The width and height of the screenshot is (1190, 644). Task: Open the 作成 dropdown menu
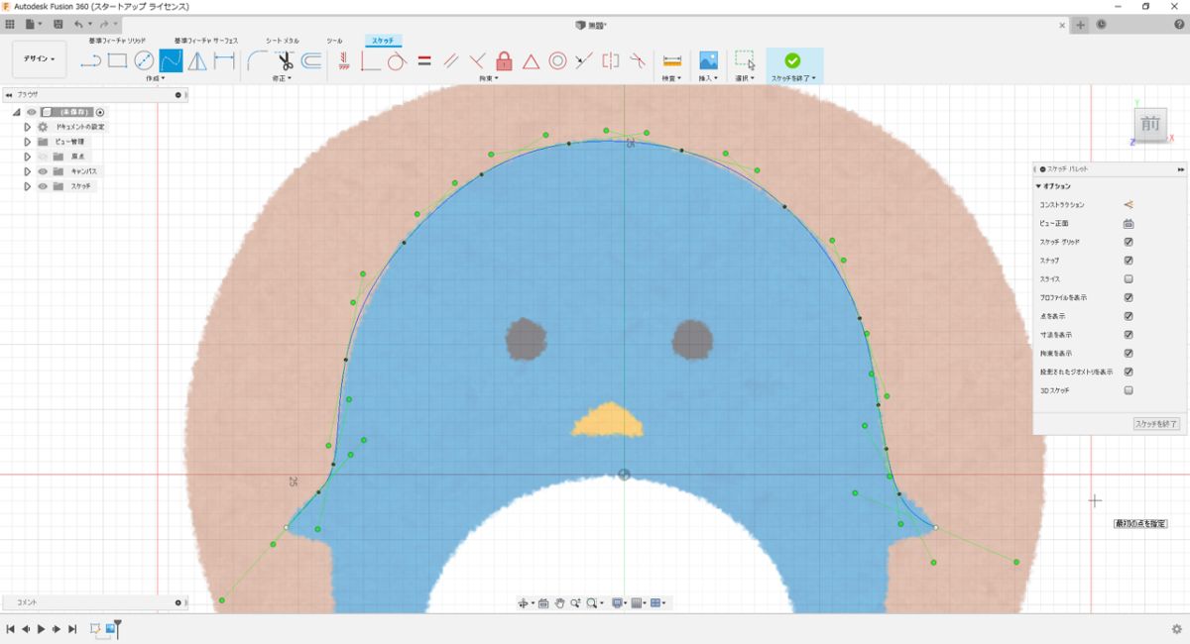(x=154, y=78)
